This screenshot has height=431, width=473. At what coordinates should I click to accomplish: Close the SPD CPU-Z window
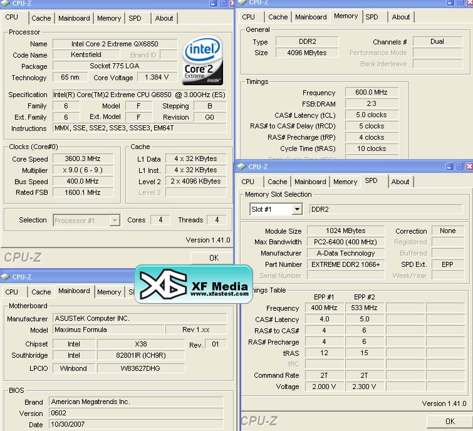(469, 167)
